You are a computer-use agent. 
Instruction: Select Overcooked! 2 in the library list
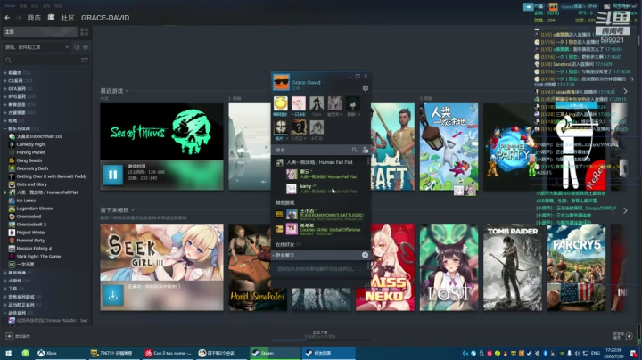31,225
